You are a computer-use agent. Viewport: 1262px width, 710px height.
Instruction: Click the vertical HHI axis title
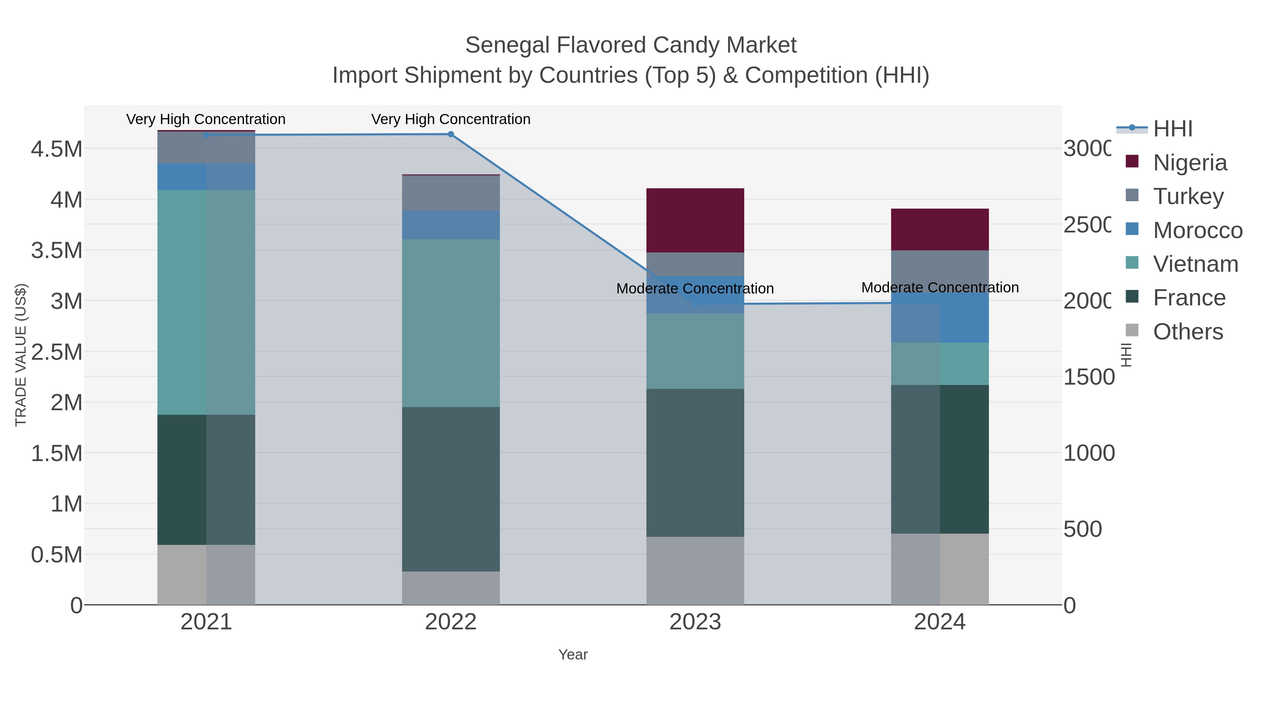(x=1126, y=355)
